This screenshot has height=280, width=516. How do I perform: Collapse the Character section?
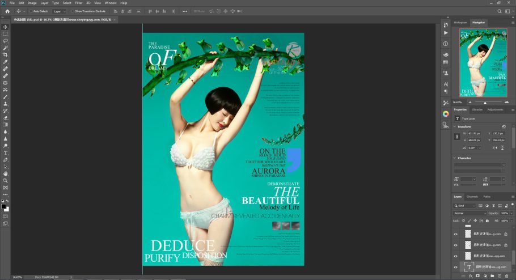455,158
